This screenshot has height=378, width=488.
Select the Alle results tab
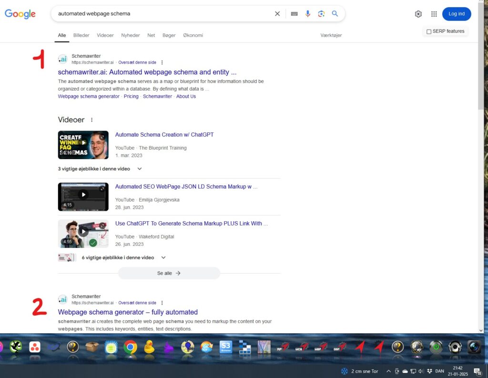click(62, 35)
